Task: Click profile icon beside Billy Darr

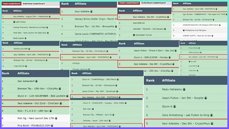Action: pyautogui.click(x=92, y=109)
